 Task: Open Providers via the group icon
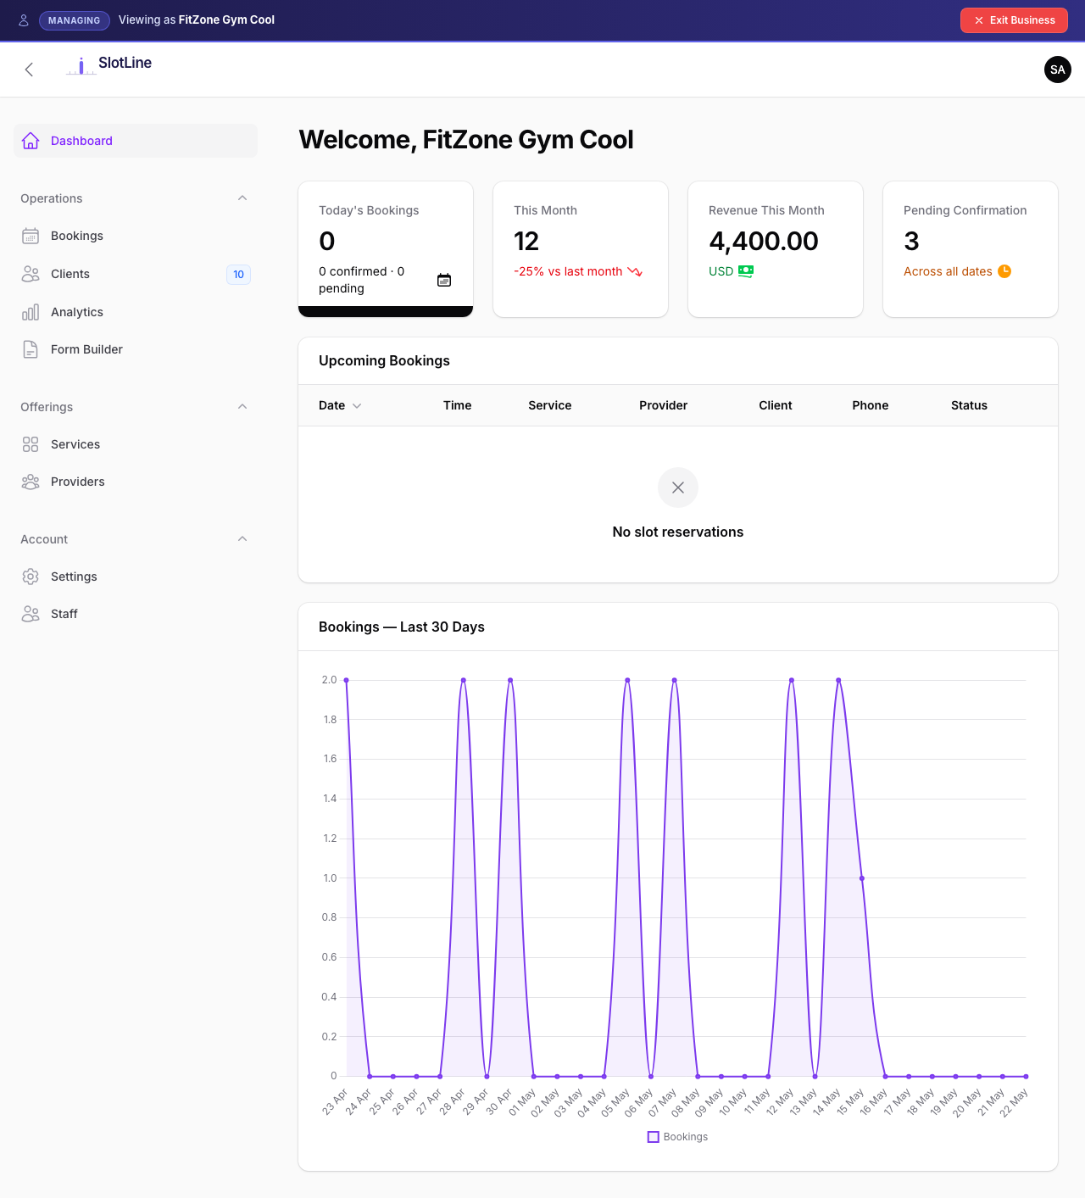pos(31,482)
